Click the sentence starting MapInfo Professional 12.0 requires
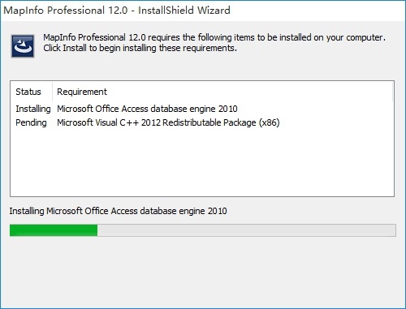The width and height of the screenshot is (406, 309). [214, 37]
